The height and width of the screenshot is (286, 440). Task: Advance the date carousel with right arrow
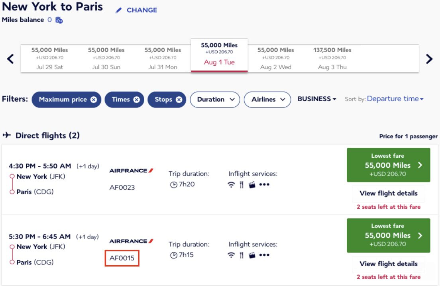point(429,58)
